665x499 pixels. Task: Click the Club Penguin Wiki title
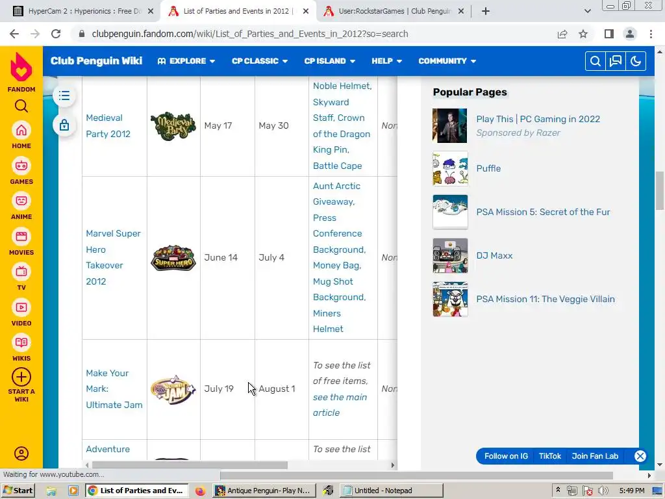[96, 61]
